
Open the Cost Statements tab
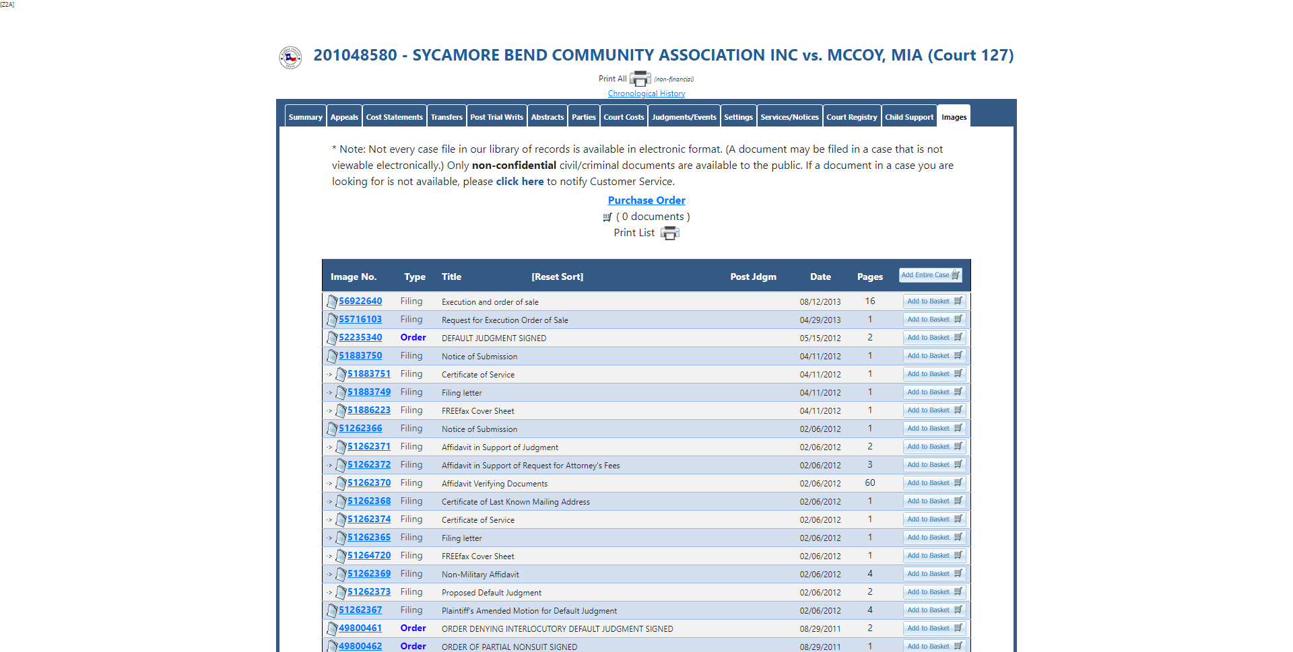[x=395, y=116]
